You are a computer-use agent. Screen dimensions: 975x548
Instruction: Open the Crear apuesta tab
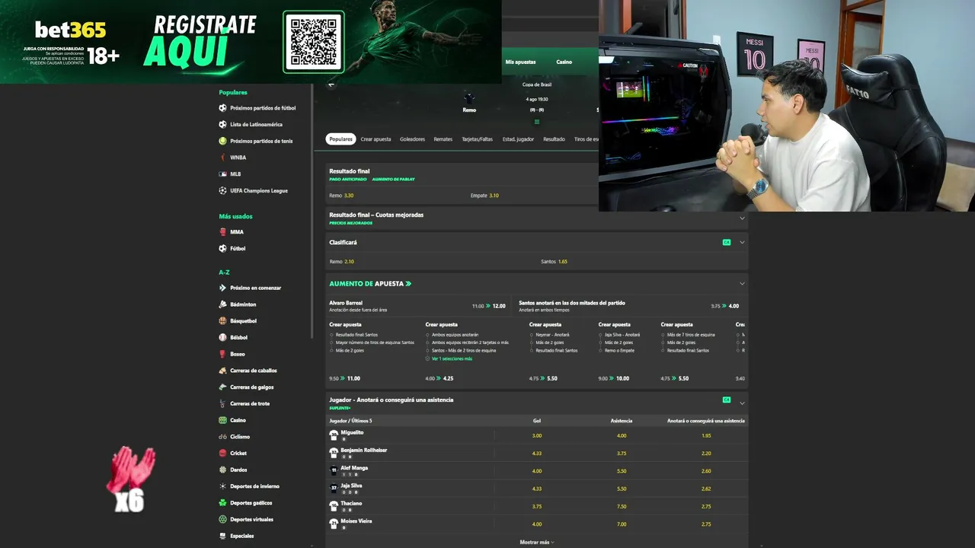point(376,139)
